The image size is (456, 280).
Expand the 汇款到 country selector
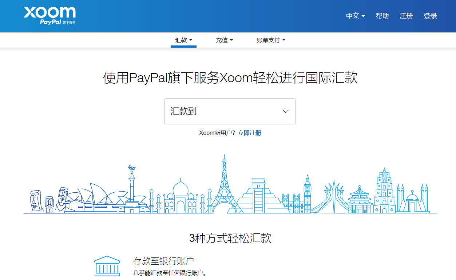pyautogui.click(x=230, y=111)
